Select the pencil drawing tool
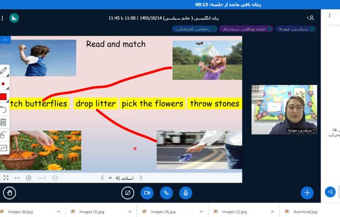 tap(4, 71)
